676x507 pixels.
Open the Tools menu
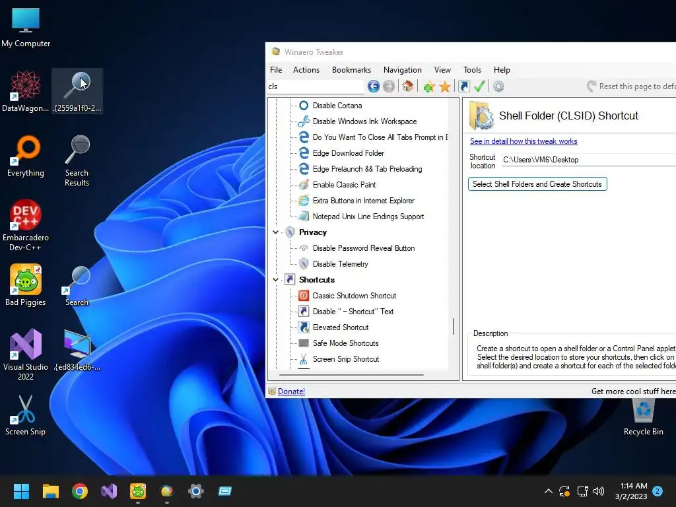(x=472, y=70)
